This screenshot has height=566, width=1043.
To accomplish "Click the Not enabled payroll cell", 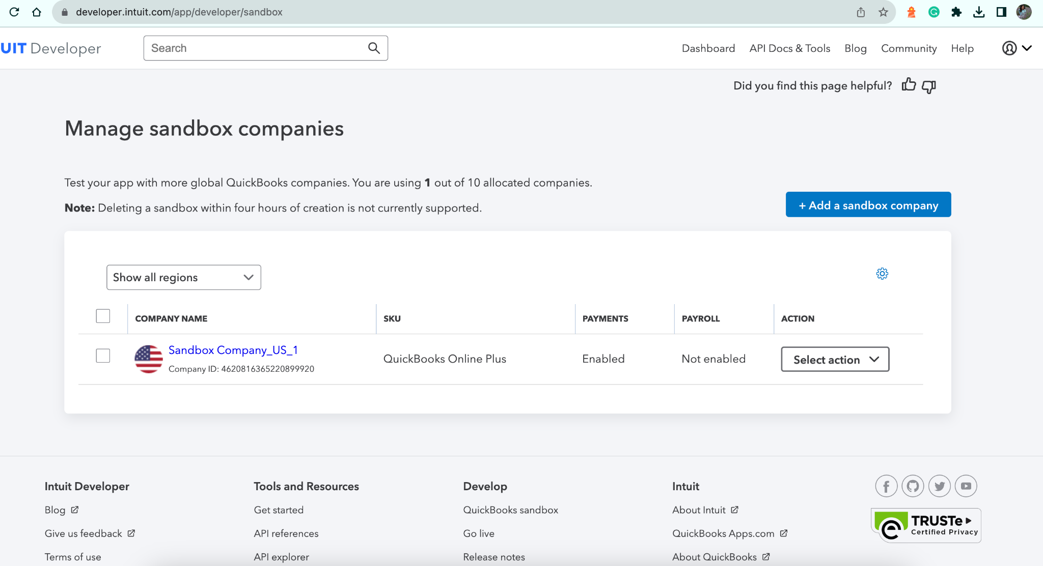I will point(713,359).
